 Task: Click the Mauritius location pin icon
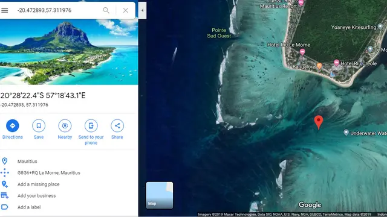click(x=4, y=162)
